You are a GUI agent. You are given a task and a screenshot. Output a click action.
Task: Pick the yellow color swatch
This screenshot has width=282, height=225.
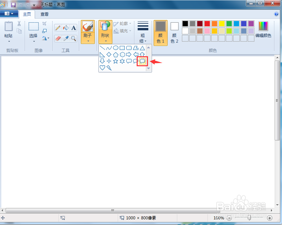[x=222, y=24]
